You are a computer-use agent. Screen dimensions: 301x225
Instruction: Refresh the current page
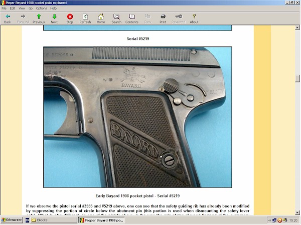tap(85, 18)
